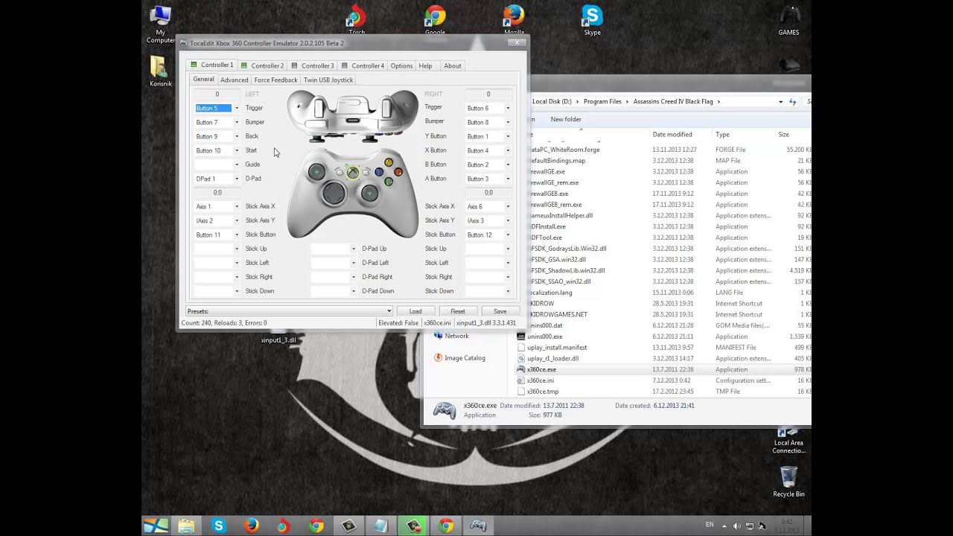Viewport: 953px width, 536px height.
Task: Select the Torch browser desktop shortcut
Action: [357, 21]
